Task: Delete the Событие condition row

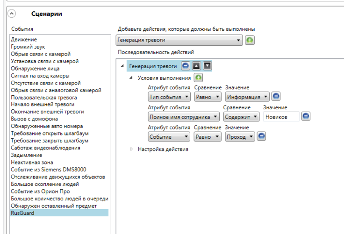Action: (261, 136)
